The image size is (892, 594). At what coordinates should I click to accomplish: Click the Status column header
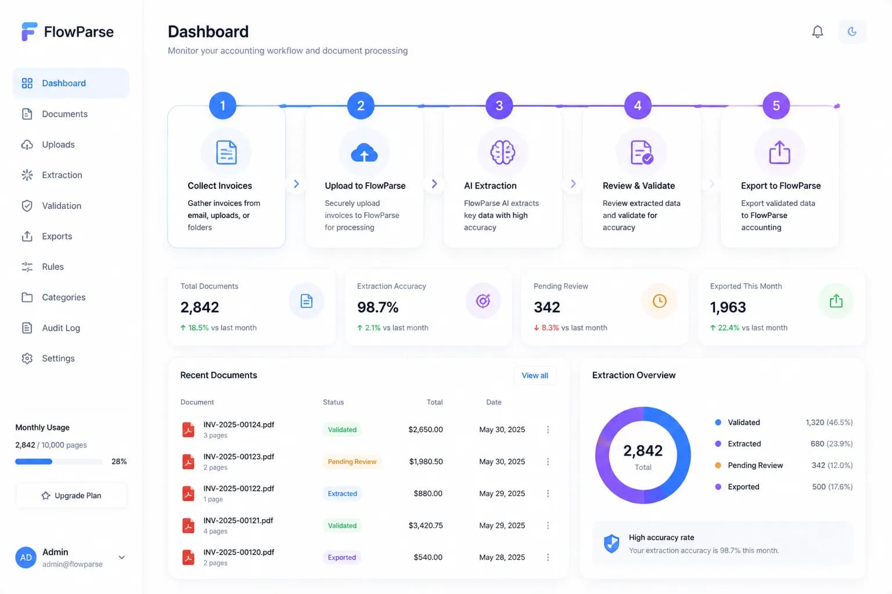333,402
